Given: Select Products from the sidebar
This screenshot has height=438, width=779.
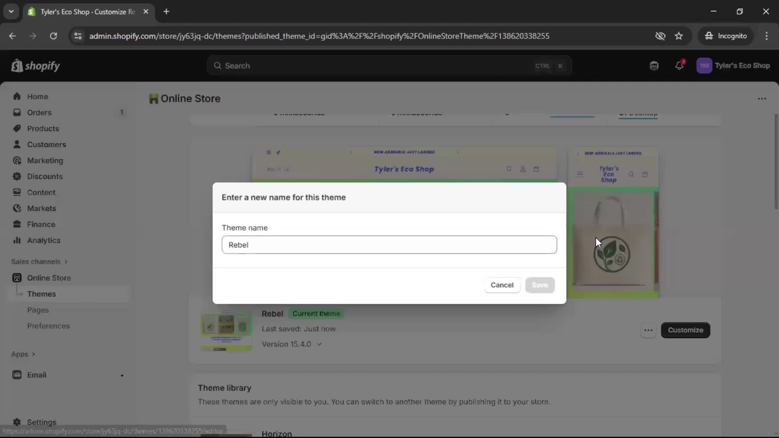Looking at the screenshot, I should click(x=43, y=128).
